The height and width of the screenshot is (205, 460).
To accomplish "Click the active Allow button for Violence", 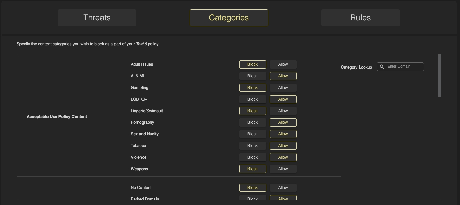I will tap(283, 157).
